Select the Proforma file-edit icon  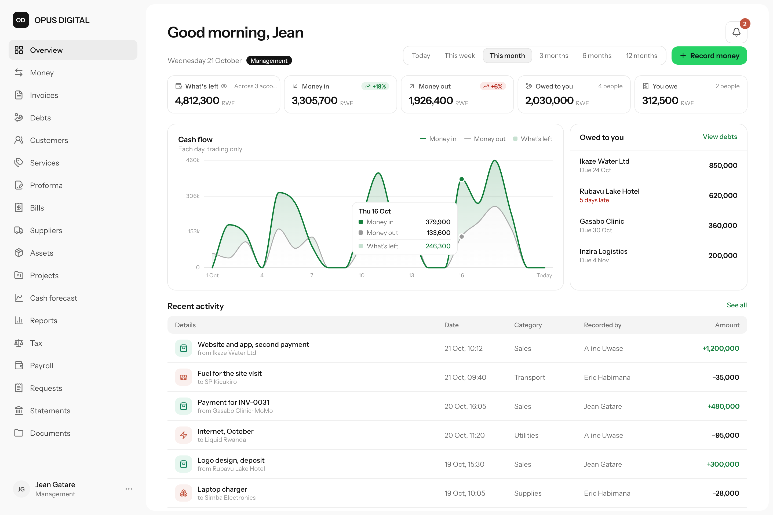[x=19, y=185]
